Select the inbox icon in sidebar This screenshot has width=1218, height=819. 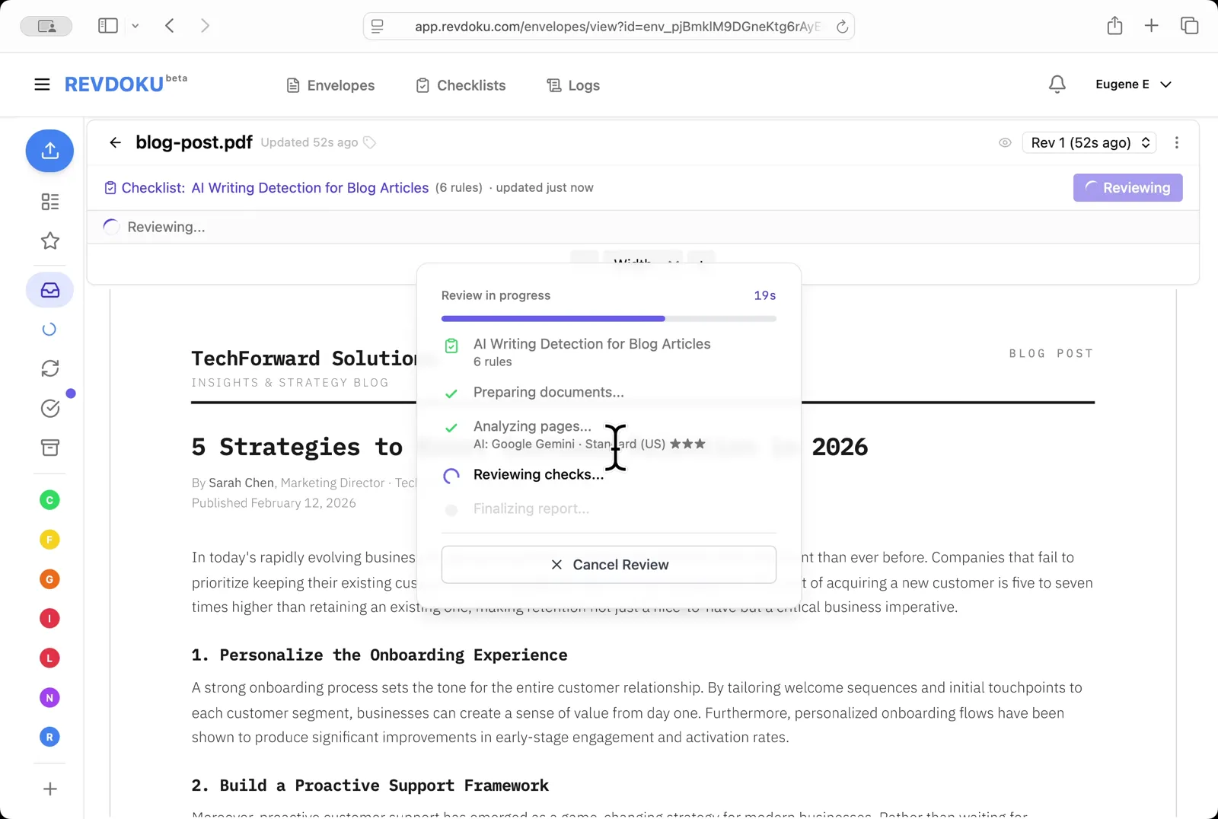tap(50, 290)
